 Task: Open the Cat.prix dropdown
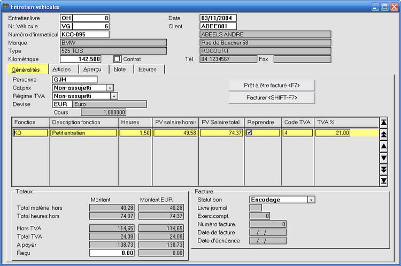coord(110,88)
